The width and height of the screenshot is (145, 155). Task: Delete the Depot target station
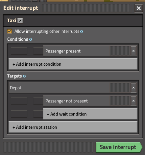point(133,88)
